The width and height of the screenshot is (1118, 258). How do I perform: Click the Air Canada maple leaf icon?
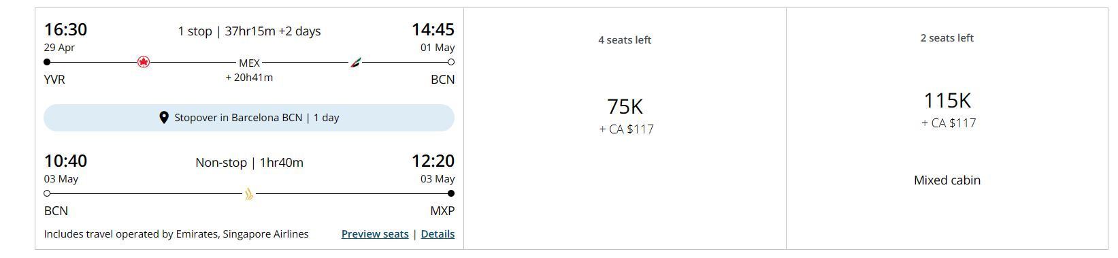click(x=143, y=62)
